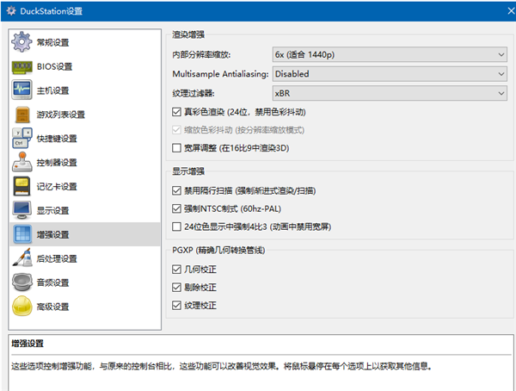The image size is (516, 391).
Task: Click the 记忆卡设置 memory card icon
Action: [21, 186]
